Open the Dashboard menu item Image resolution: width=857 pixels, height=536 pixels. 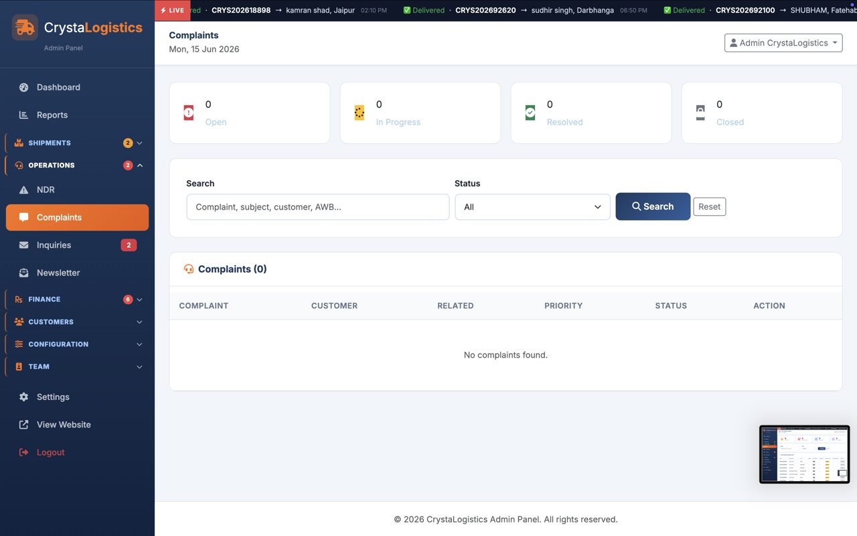coord(77,87)
